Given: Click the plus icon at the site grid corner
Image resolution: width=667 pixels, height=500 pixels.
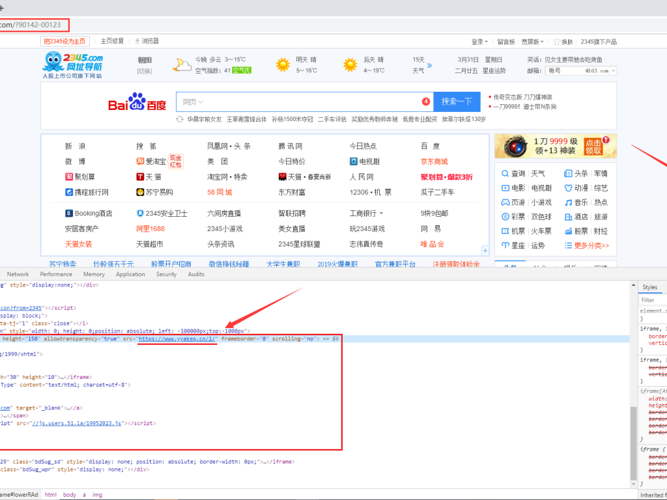Looking at the screenshot, I should 485,251.
